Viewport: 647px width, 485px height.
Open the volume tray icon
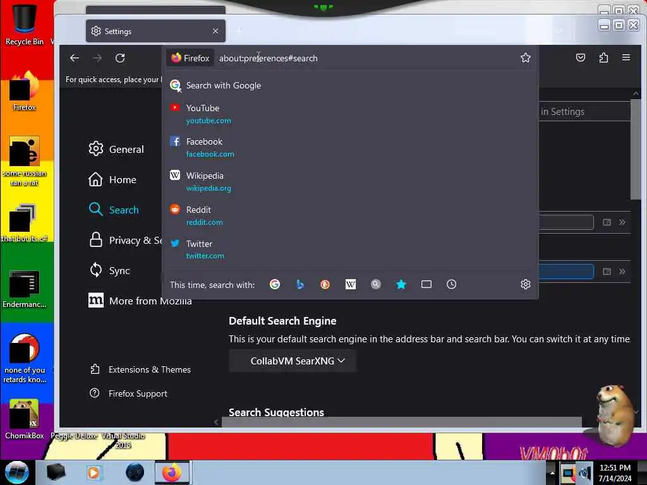pos(586,474)
